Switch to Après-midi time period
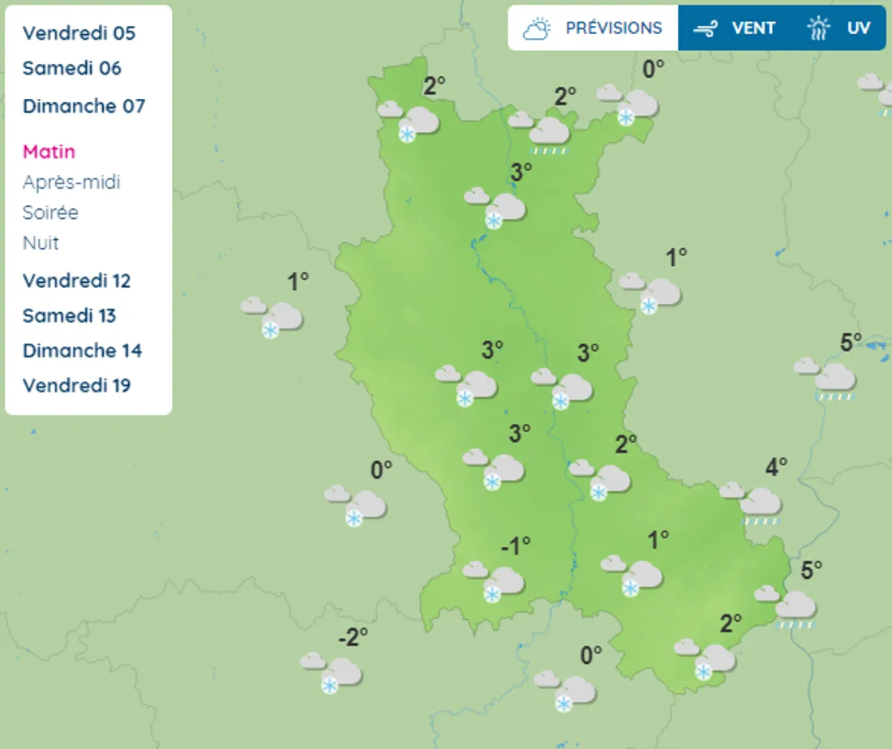 71,182
